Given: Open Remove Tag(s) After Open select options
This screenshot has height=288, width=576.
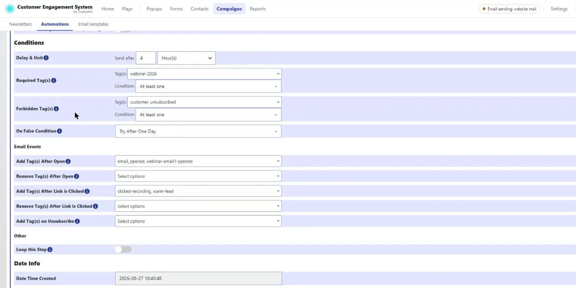Looking at the screenshot, I should click(x=198, y=176).
